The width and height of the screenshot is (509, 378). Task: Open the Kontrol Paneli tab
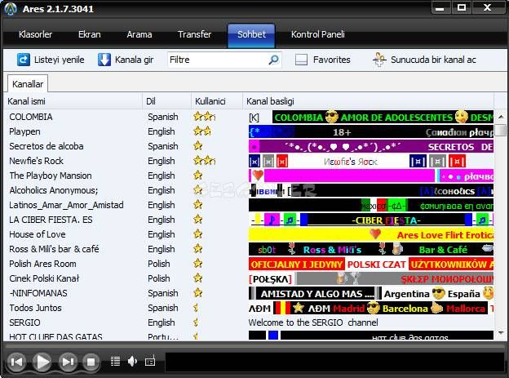pos(318,34)
